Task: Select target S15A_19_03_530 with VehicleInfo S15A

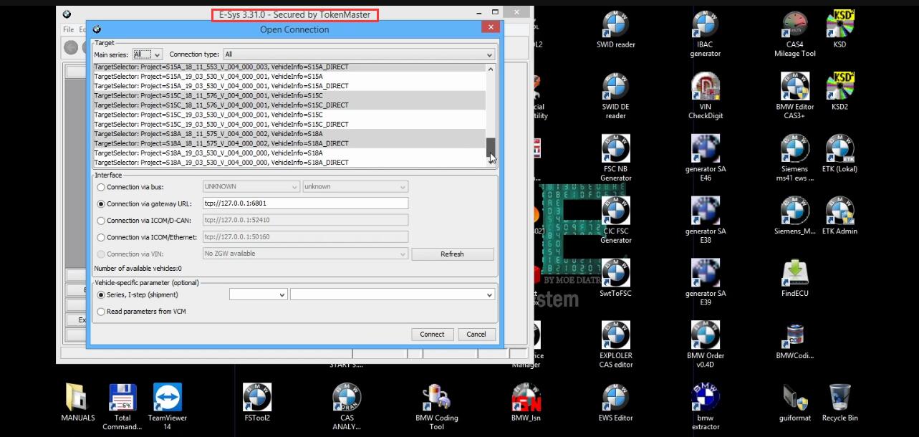Action: click(289, 76)
